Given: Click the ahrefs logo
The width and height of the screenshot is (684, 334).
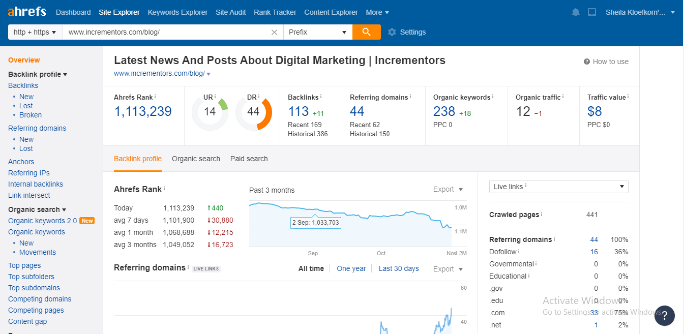Looking at the screenshot, I should [x=26, y=11].
